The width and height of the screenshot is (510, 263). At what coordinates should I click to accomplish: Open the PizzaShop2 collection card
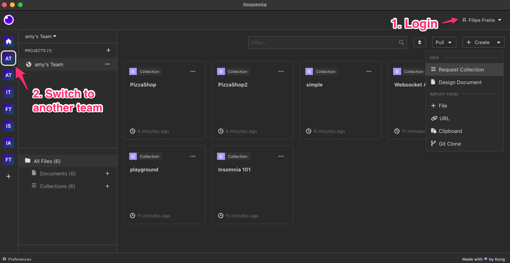(252, 100)
